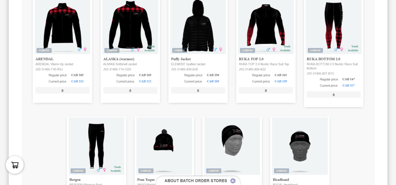The height and width of the screenshot is (185, 396).
Task: Open quantity selector for ALASKA jacket
Action: [130, 91]
